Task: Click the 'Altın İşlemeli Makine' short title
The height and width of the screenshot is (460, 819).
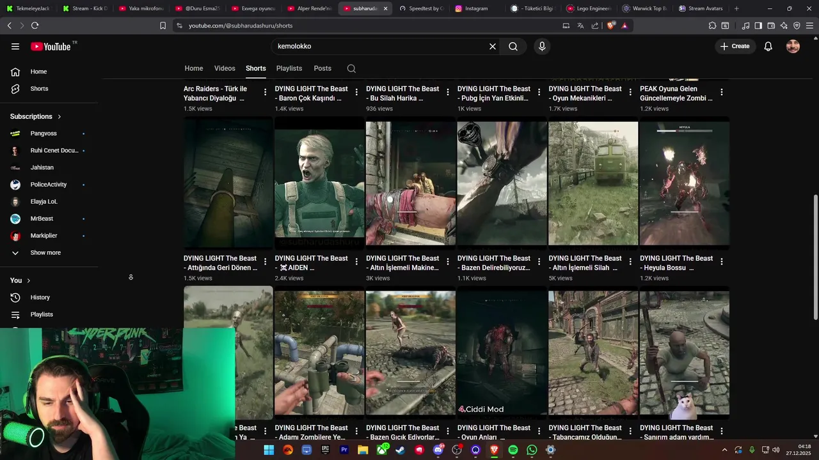Action: click(402, 263)
